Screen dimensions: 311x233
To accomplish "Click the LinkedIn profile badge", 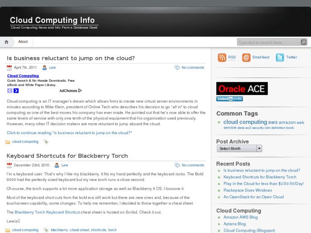I will [229, 99].
